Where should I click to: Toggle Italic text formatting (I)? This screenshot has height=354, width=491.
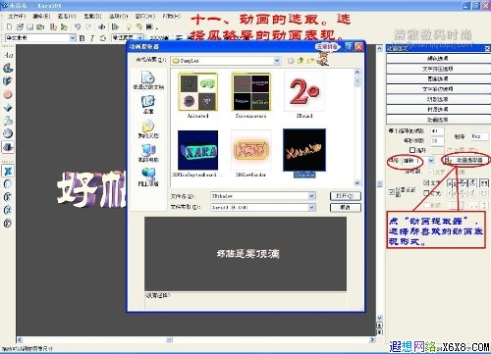[x=92, y=38]
